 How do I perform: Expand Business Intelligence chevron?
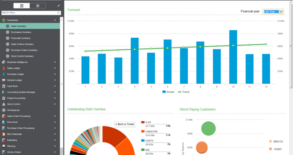pos(55,62)
